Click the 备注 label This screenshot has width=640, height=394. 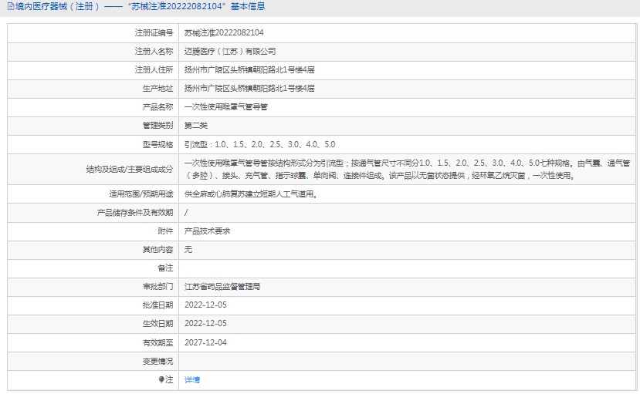pos(165,268)
